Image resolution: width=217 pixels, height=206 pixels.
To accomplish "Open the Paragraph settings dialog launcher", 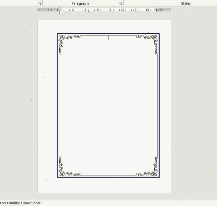I will coord(121,3).
